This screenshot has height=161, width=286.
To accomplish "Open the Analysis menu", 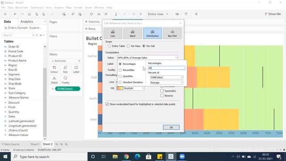I will [x=59, y=8].
